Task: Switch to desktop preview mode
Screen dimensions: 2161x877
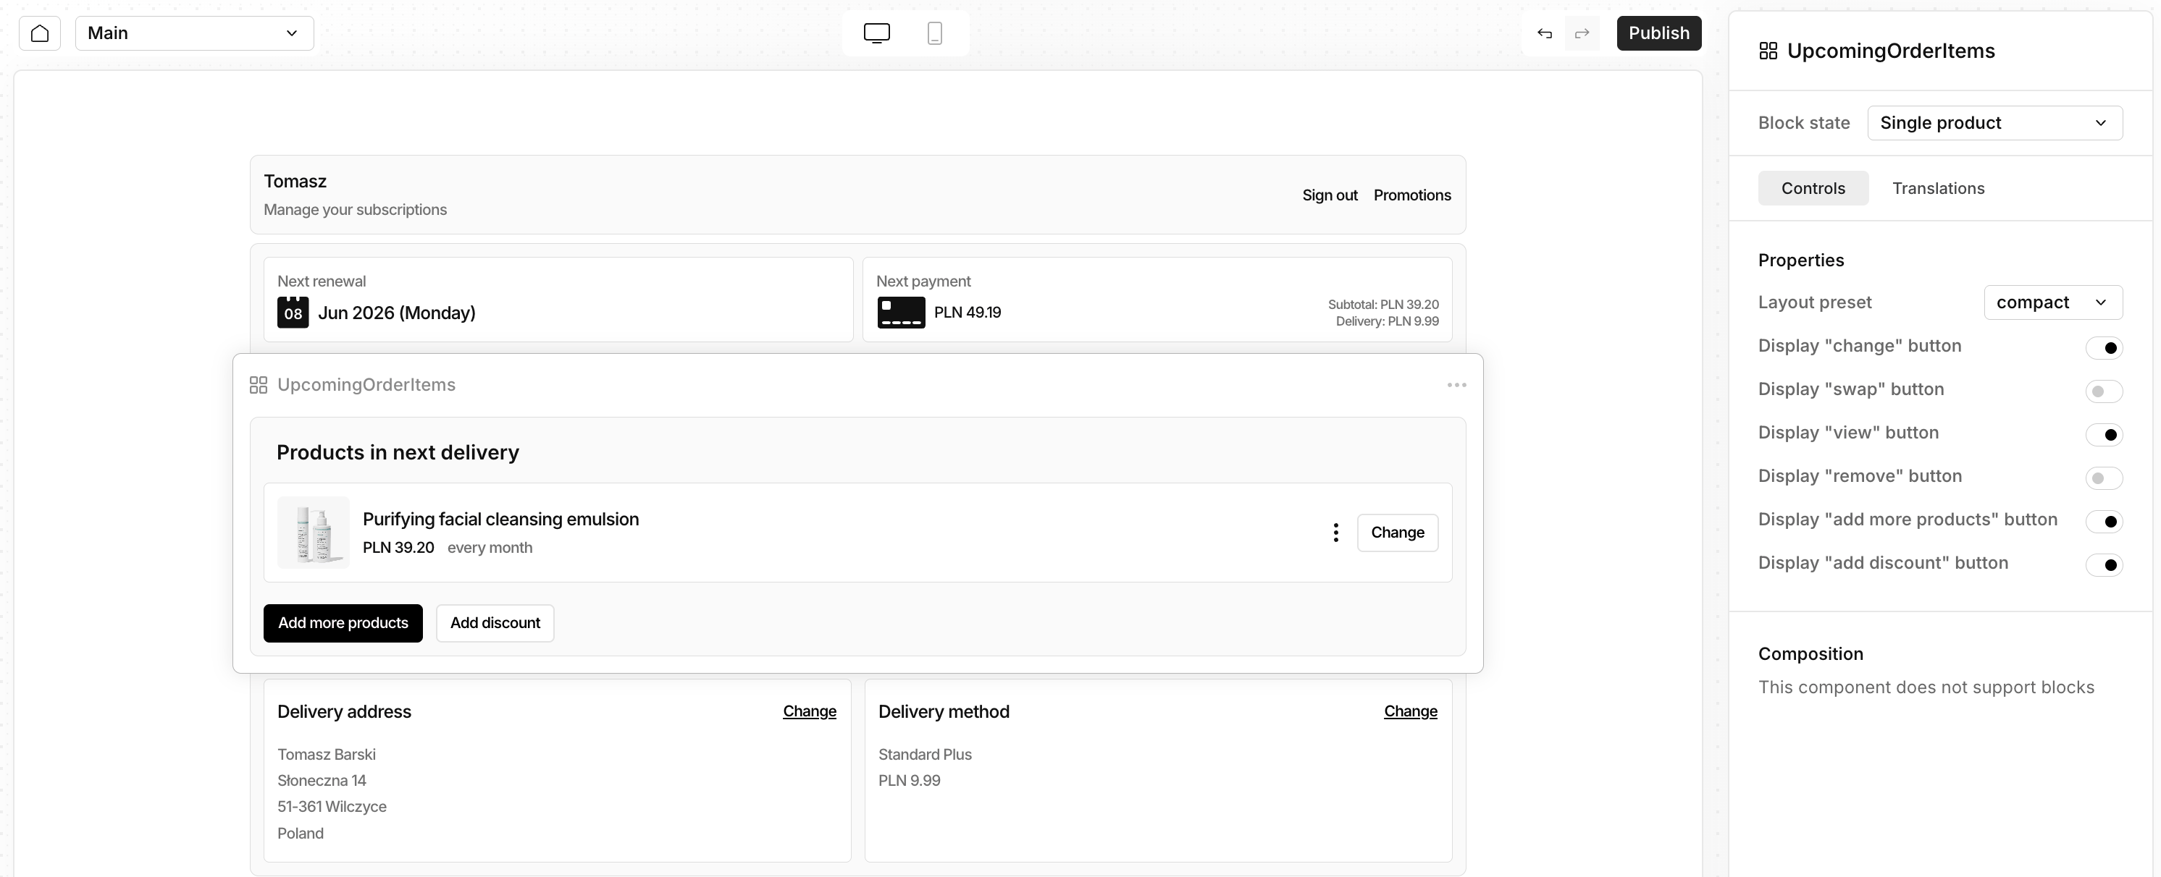Action: (877, 33)
